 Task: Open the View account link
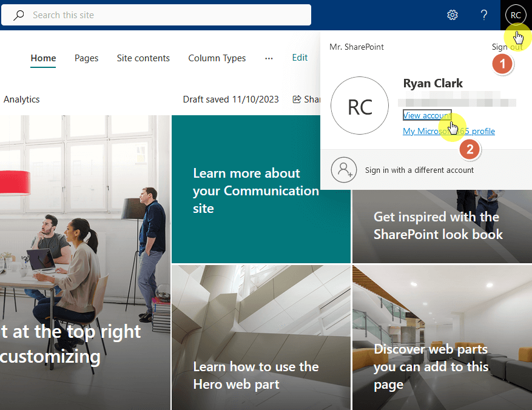coord(427,115)
